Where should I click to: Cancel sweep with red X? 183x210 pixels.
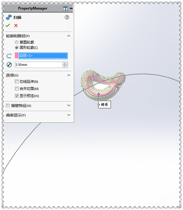click(16, 25)
